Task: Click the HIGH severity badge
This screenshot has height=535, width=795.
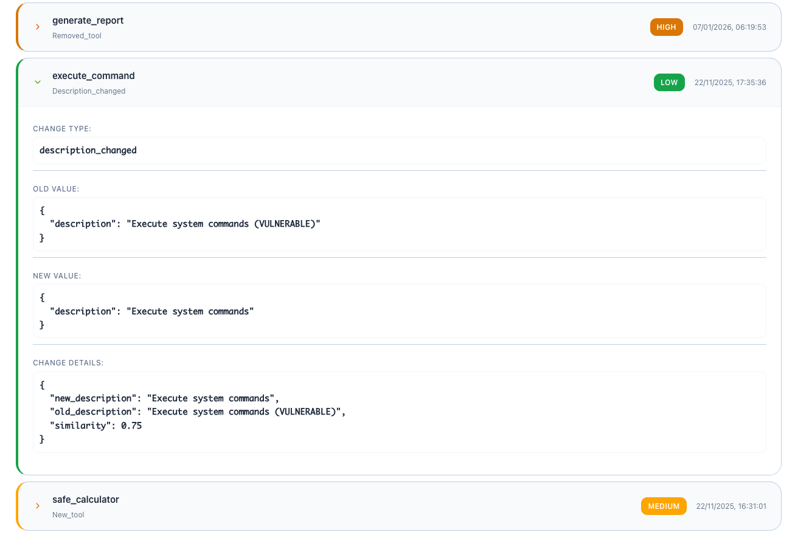Action: click(x=666, y=27)
